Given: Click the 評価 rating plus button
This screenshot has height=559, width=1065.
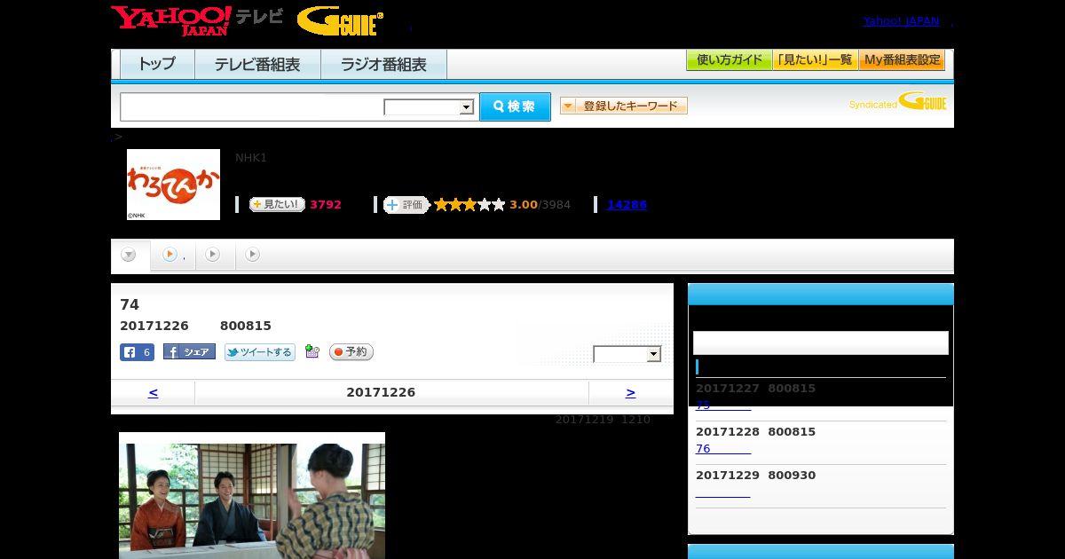Looking at the screenshot, I should point(406,205).
